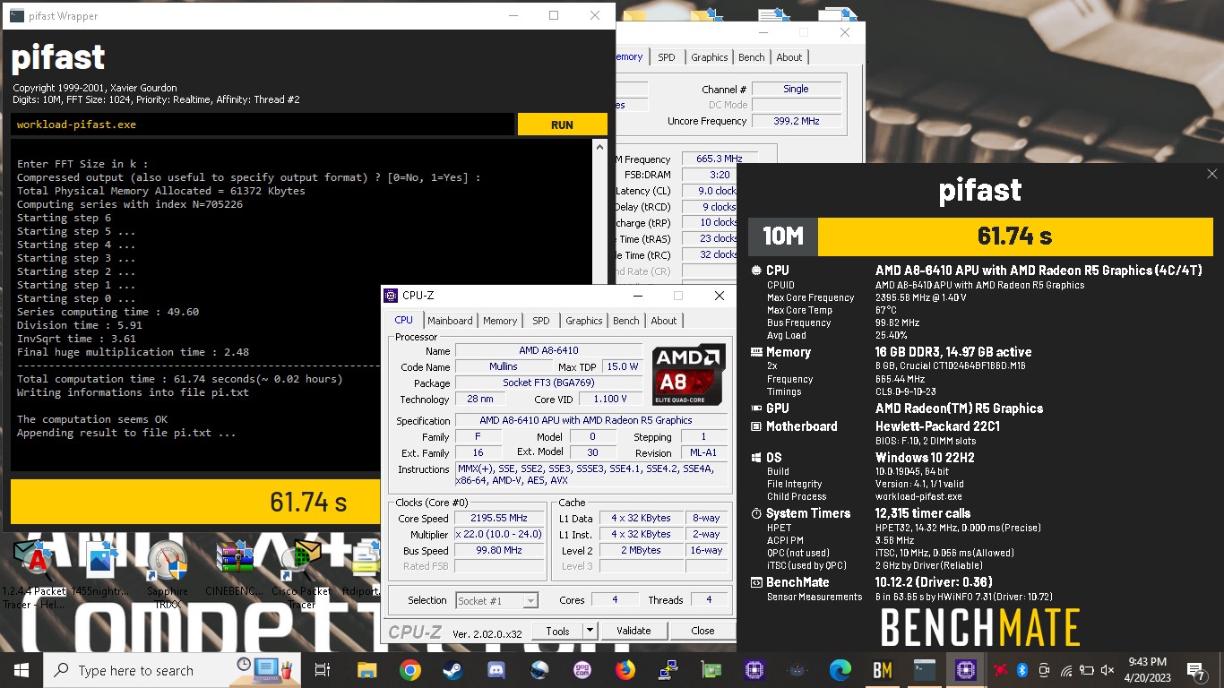Switch to Graphics tab in front CPU-Z window

tap(584, 321)
